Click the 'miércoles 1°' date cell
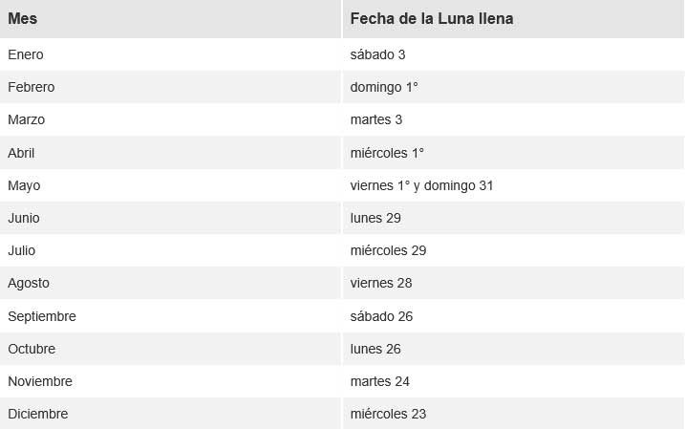Screen dimensions: 685x429 (387, 152)
